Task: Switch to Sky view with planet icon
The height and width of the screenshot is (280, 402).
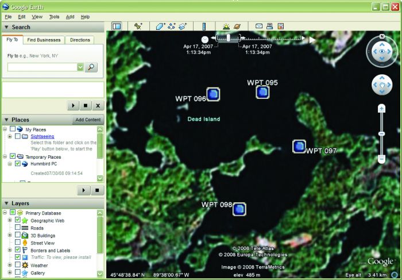Action: tap(237, 26)
